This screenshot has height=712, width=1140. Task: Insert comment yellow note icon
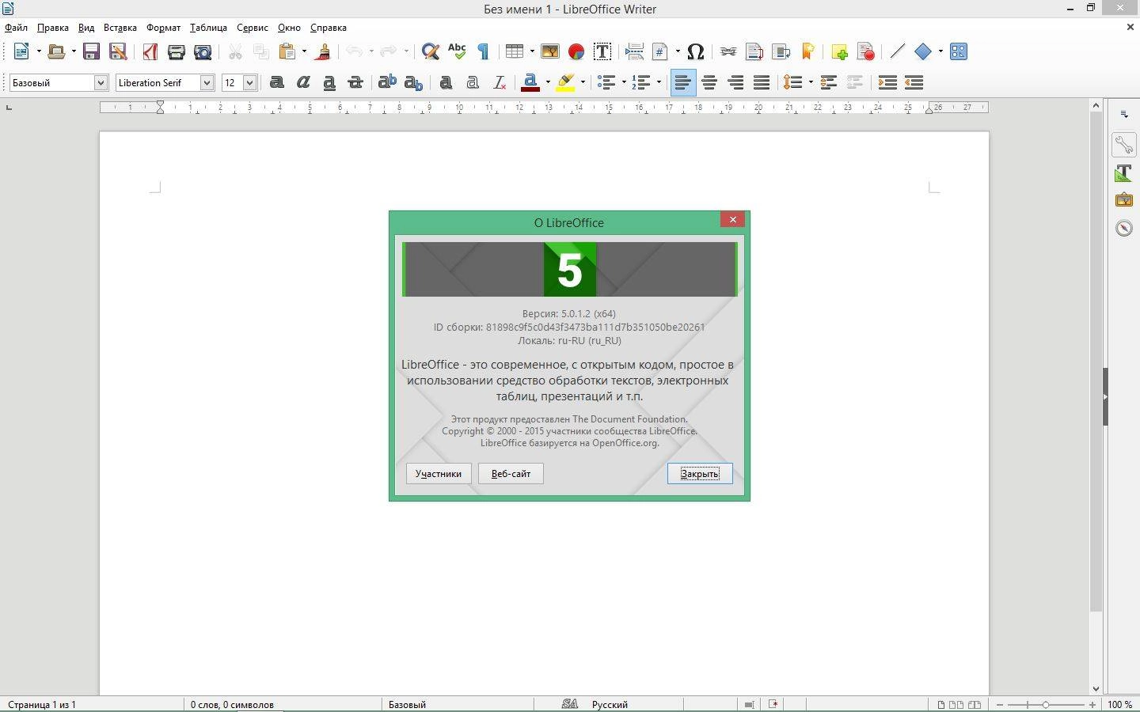pyautogui.click(x=840, y=52)
